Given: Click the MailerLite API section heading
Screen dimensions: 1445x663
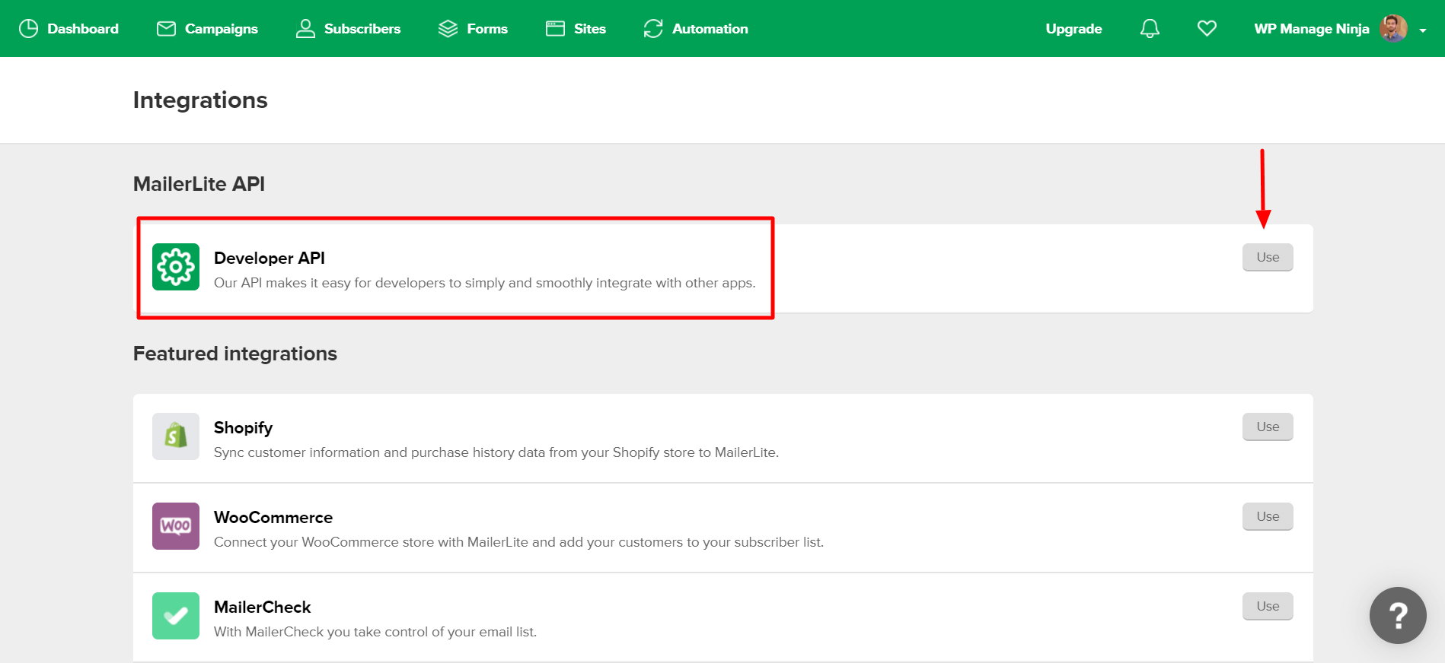Looking at the screenshot, I should point(199,184).
